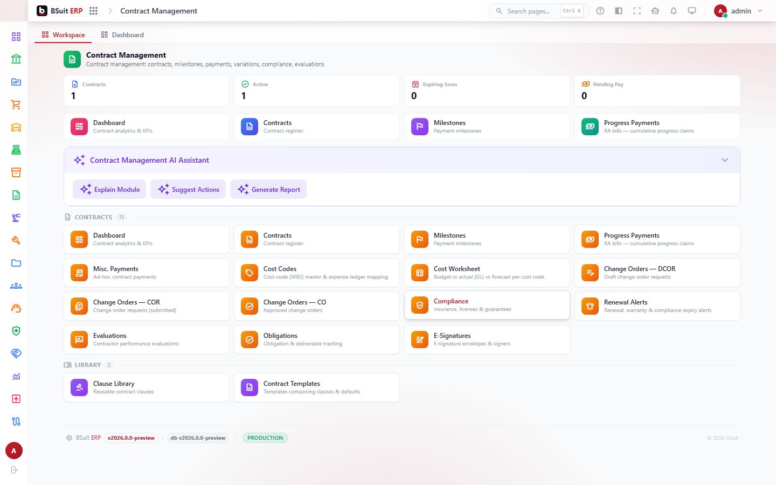Screen dimensions: 776x485
Task: Click the chart analytics icon in the sidebar
Action: click(16, 376)
